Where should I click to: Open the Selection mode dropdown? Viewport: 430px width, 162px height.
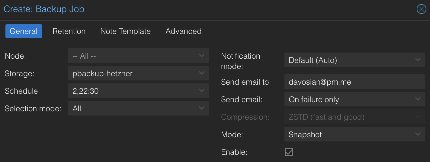pos(139,109)
